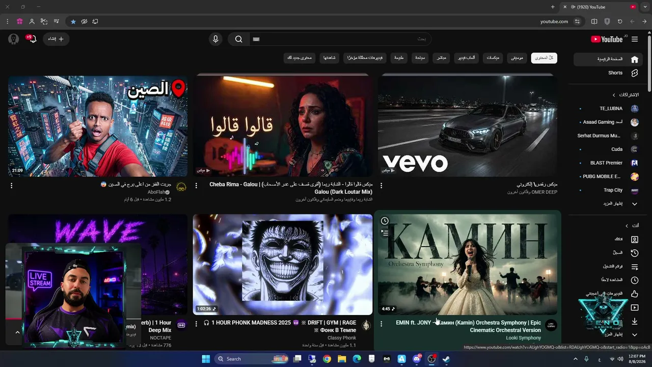Open more options for Phonk Madness video
Screen dimensions: 652x367
[x=196, y=324]
